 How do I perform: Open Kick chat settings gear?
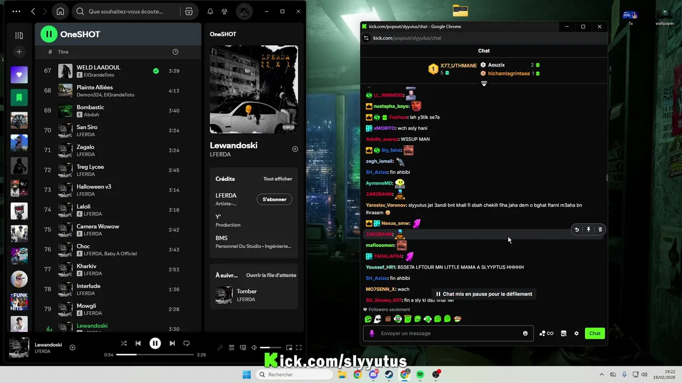click(x=576, y=334)
